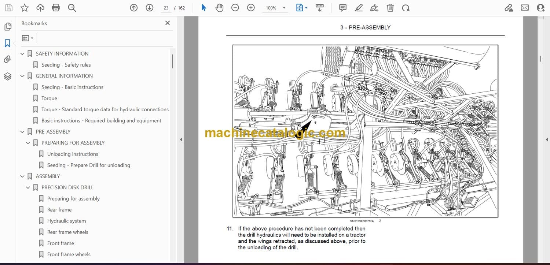The width and height of the screenshot is (550, 265).
Task: Collapse the PRECISION DISK DRILL section
Action: click(28, 187)
